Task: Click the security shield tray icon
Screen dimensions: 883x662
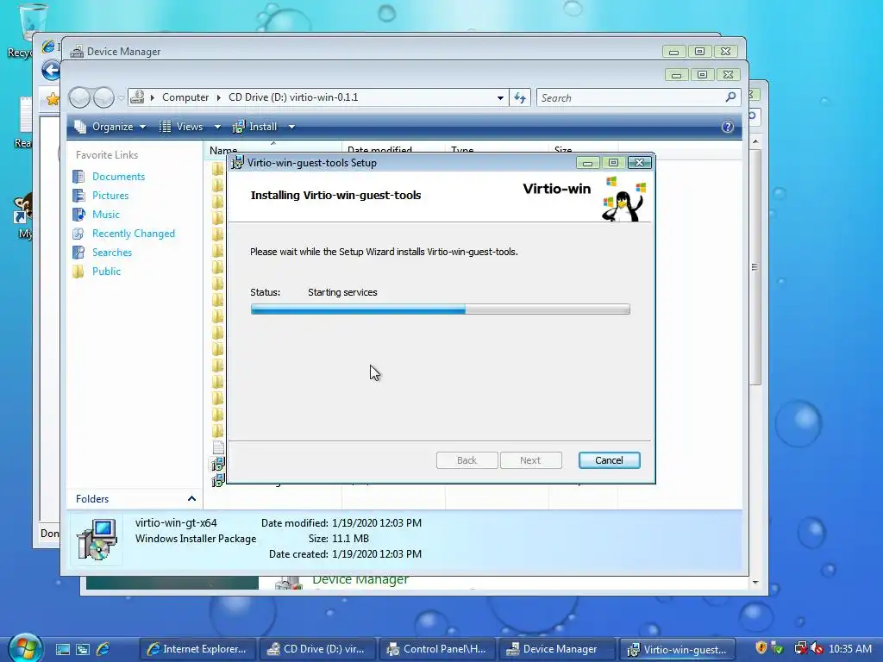Action: pyautogui.click(x=761, y=648)
